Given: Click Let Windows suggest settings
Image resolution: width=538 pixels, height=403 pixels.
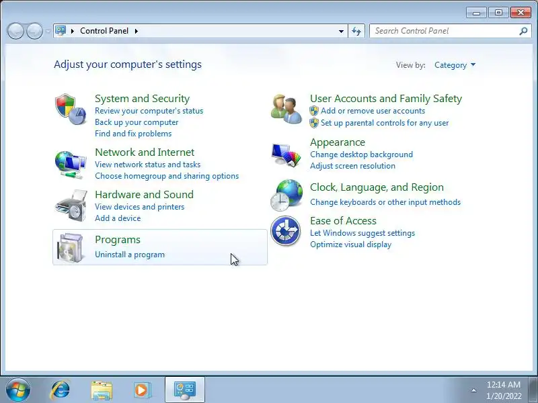Looking at the screenshot, I should click(x=362, y=233).
